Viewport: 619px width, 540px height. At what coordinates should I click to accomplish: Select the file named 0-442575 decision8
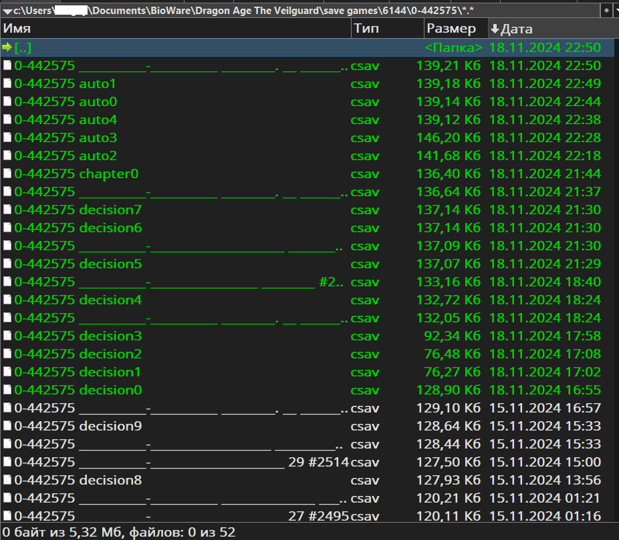[78, 480]
